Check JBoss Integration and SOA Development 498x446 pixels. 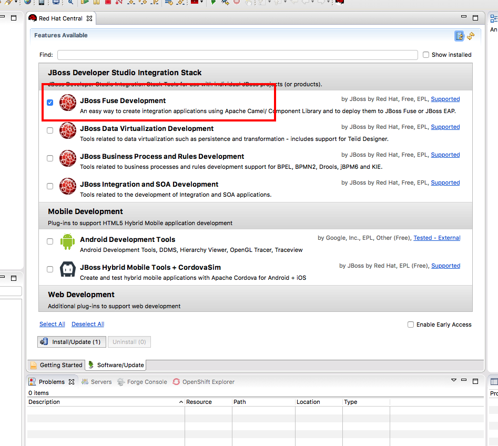(50, 186)
